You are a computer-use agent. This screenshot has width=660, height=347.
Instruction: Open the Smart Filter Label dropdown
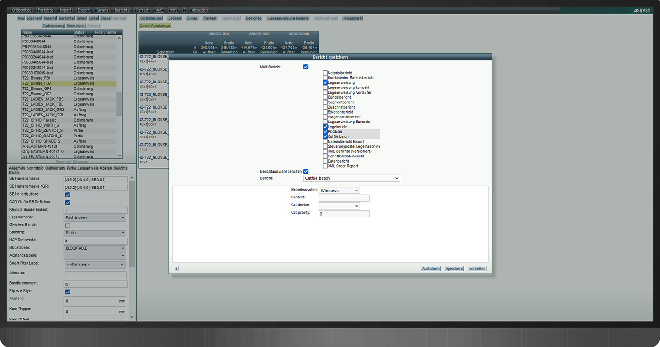pyautogui.click(x=95, y=265)
